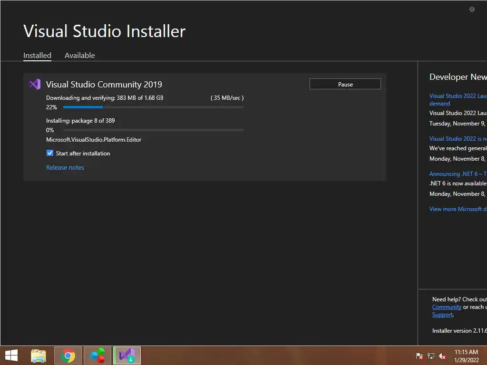Click the 'Visual Studio Community 2019' title
This screenshot has width=487, height=365.
[x=104, y=85]
